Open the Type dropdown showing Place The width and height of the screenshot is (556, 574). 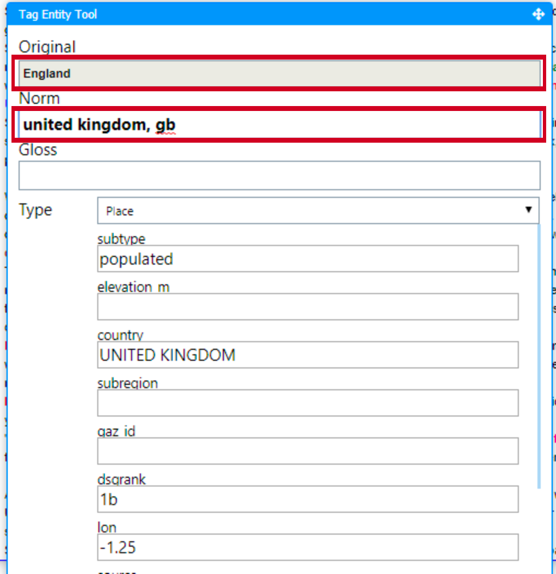tap(318, 211)
